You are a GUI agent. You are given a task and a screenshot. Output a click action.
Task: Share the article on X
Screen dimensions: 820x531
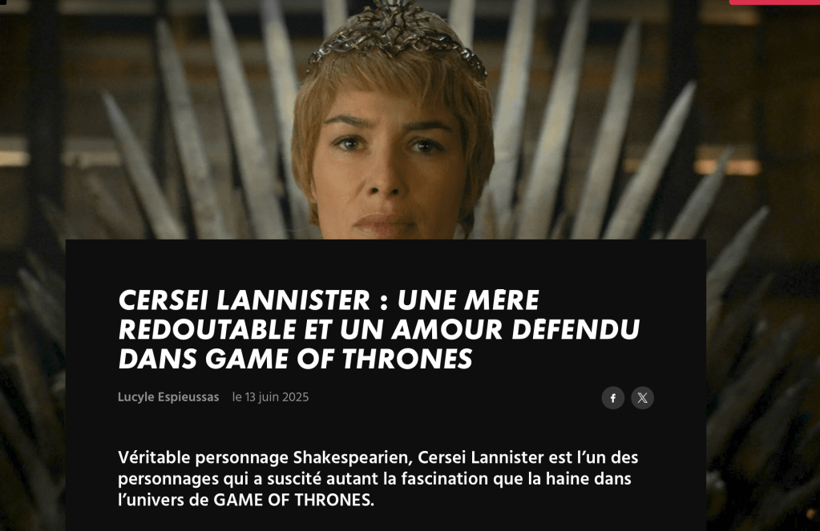click(x=642, y=398)
